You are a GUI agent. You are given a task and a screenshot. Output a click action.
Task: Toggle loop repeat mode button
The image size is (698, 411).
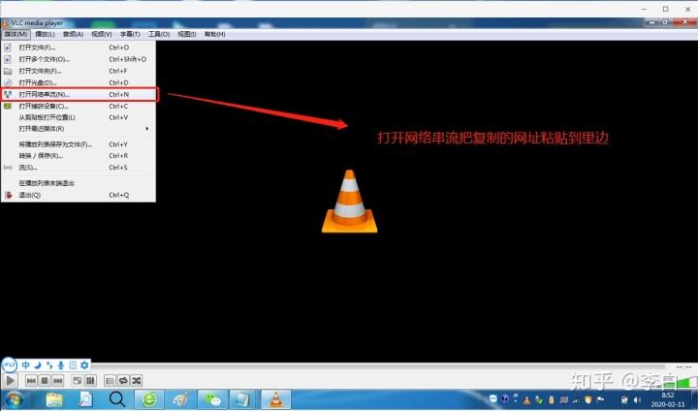click(x=123, y=381)
